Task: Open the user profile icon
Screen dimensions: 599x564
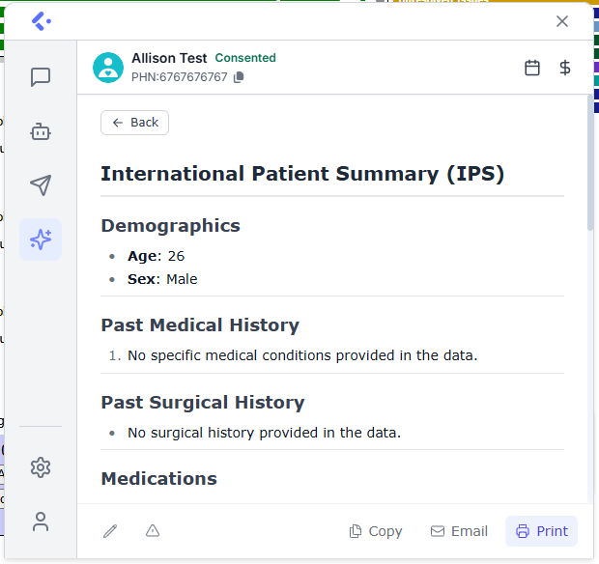Action: [x=41, y=522]
